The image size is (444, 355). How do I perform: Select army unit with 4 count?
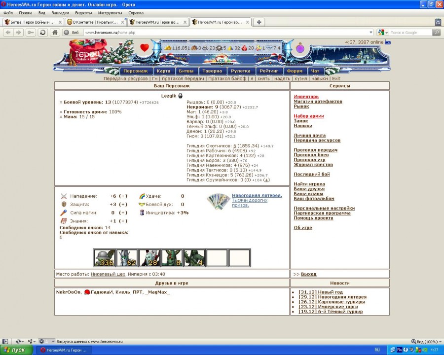(x=194, y=257)
